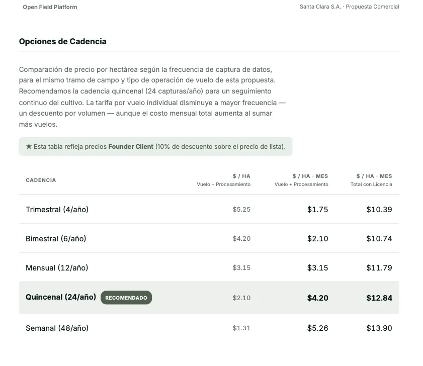Click the paragraph line starting 'Comparación de precio'
The image size is (423, 366).
point(145,69)
